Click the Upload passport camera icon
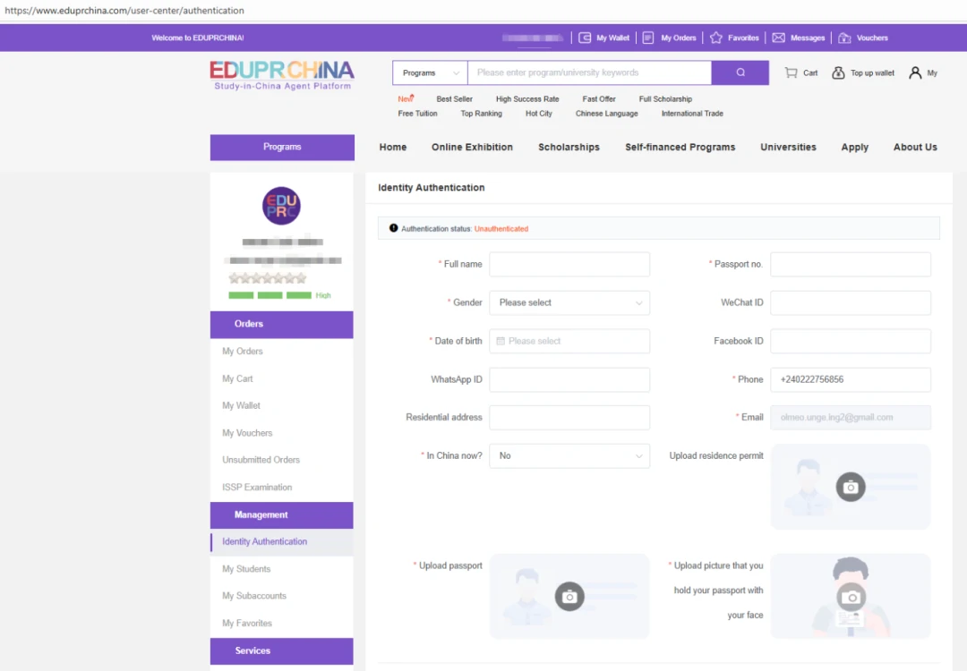 pyautogui.click(x=569, y=596)
